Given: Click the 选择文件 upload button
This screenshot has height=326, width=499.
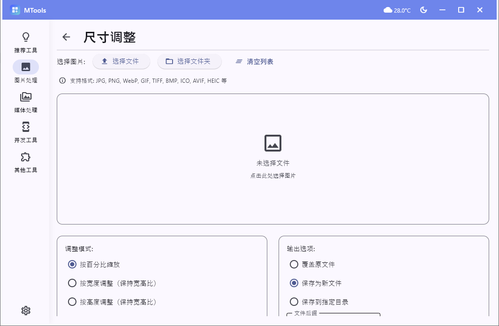Looking at the screenshot, I should [x=121, y=61].
